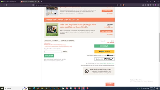This screenshot has height=90, width=160.
Task: Click the page vertical scrollbar thumb
Action: coord(159,47)
